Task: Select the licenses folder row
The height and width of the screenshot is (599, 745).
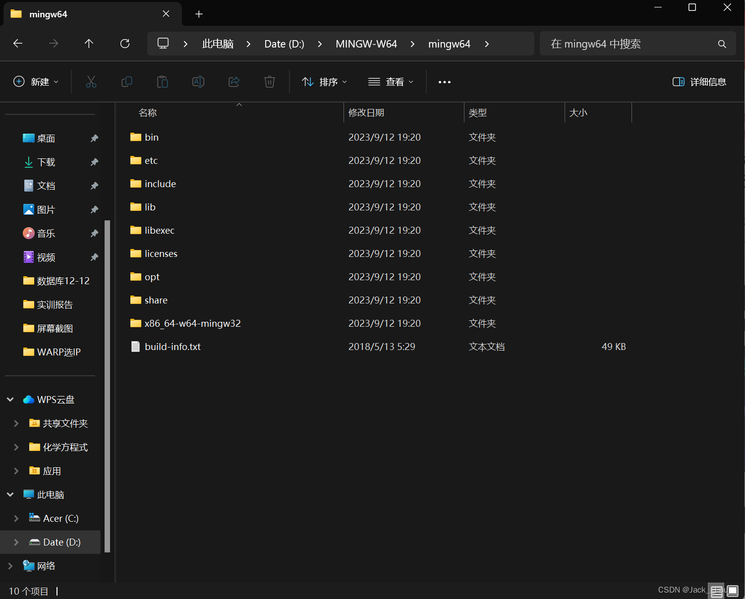Action: click(x=380, y=253)
